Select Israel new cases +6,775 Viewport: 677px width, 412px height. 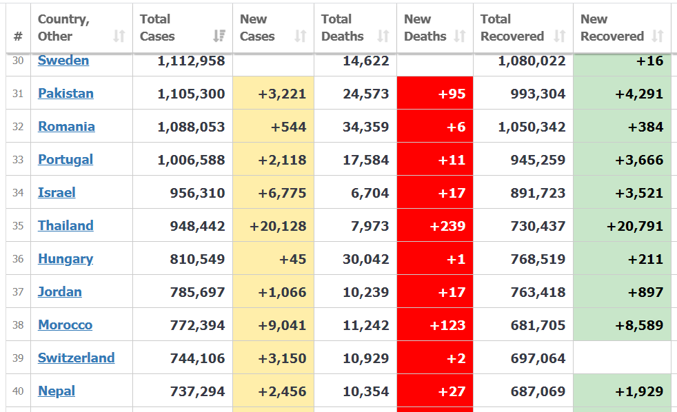pos(283,193)
